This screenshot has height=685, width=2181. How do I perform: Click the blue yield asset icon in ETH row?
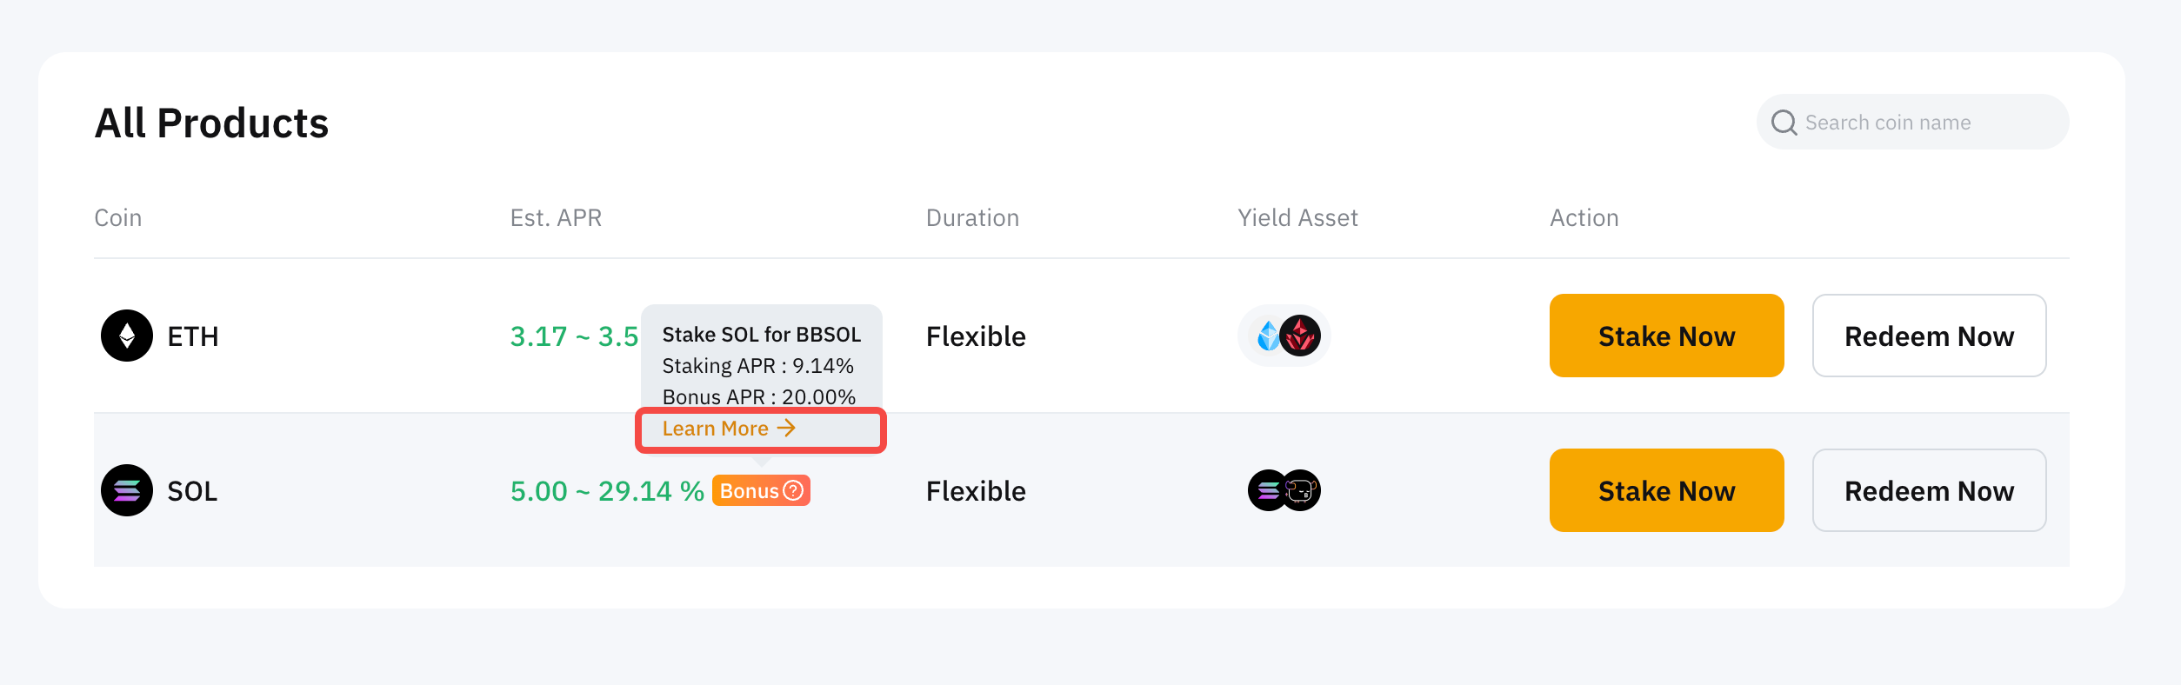1269,336
